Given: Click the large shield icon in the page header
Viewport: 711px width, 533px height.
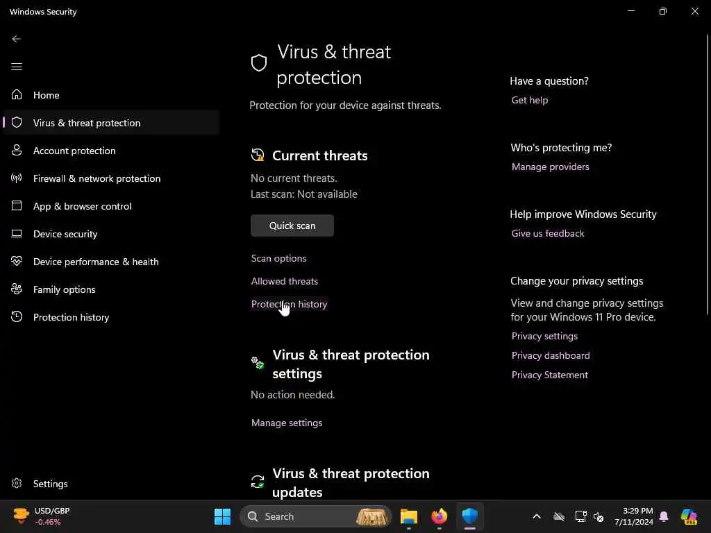Looking at the screenshot, I should (259, 63).
